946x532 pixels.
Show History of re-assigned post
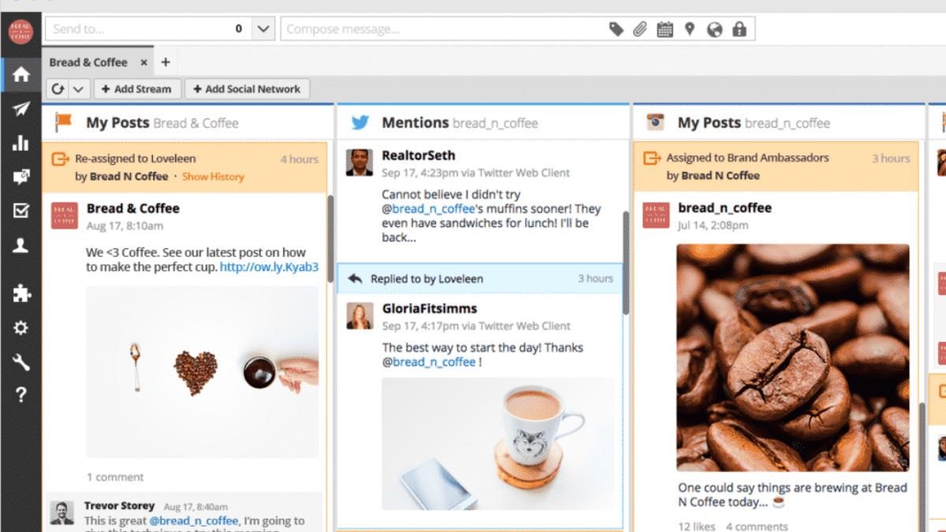(x=213, y=177)
